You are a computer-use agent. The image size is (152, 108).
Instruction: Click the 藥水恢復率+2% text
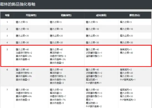pyautogui.click(x=24, y=56)
